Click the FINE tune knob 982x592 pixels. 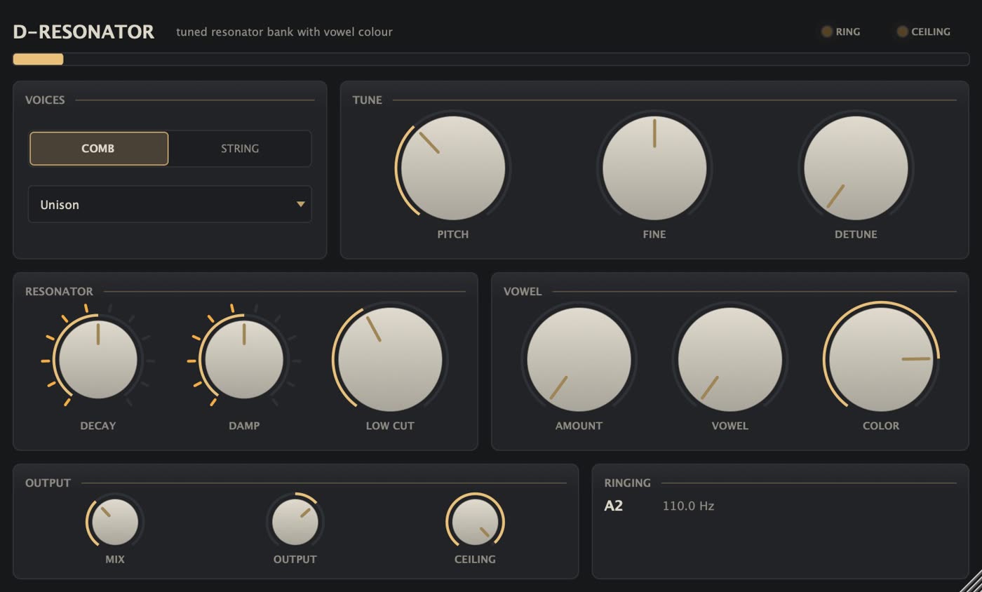click(x=654, y=168)
